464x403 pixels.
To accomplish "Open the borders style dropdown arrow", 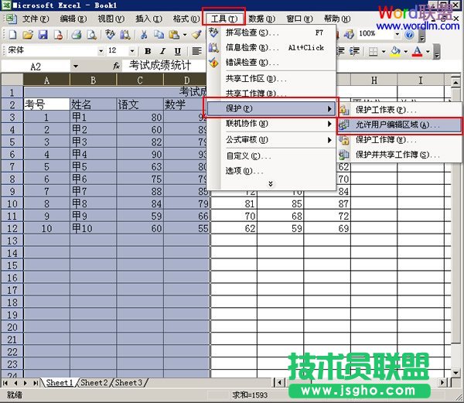I will pos(384,52).
